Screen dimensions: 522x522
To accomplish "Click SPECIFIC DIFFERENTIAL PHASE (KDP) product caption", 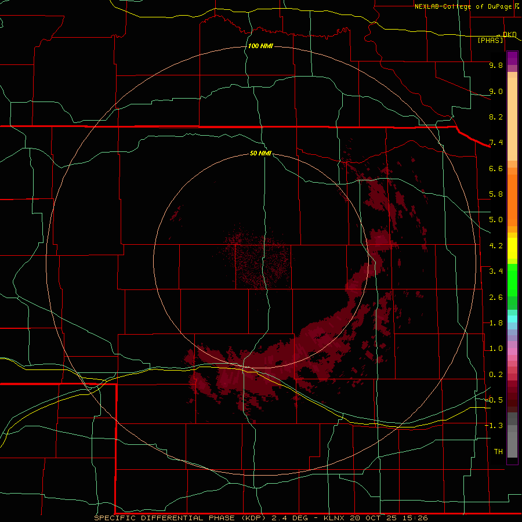I will [x=180, y=518].
